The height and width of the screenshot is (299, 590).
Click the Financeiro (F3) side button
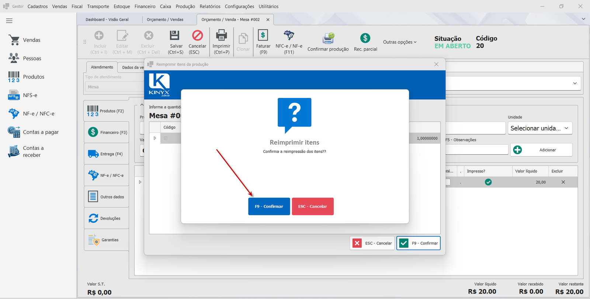[x=107, y=132]
